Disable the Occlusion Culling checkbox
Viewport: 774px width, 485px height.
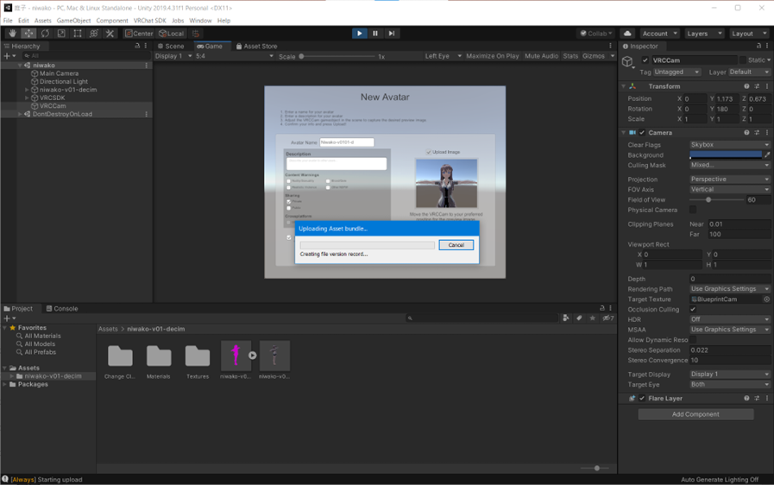click(x=693, y=309)
